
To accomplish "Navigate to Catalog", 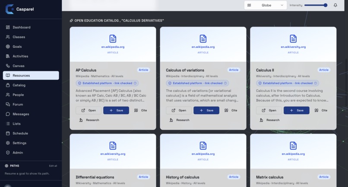I will (x=31, y=85).
